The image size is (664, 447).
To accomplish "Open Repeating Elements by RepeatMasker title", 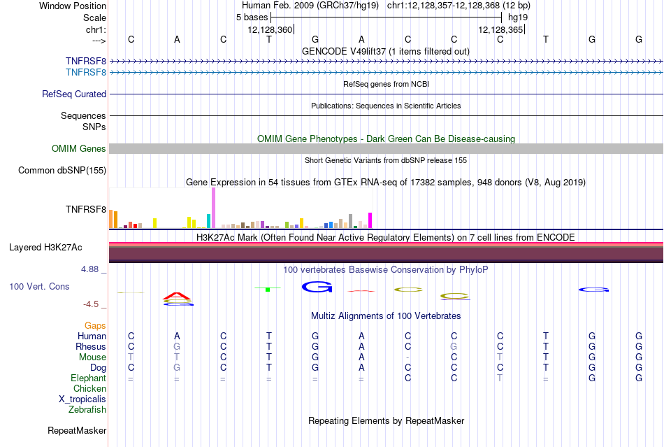I will (387, 420).
